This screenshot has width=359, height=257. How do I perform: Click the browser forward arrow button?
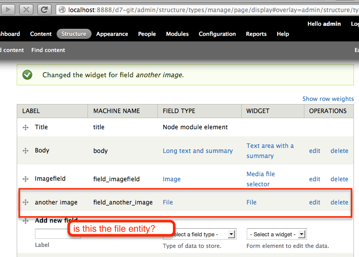point(8,10)
